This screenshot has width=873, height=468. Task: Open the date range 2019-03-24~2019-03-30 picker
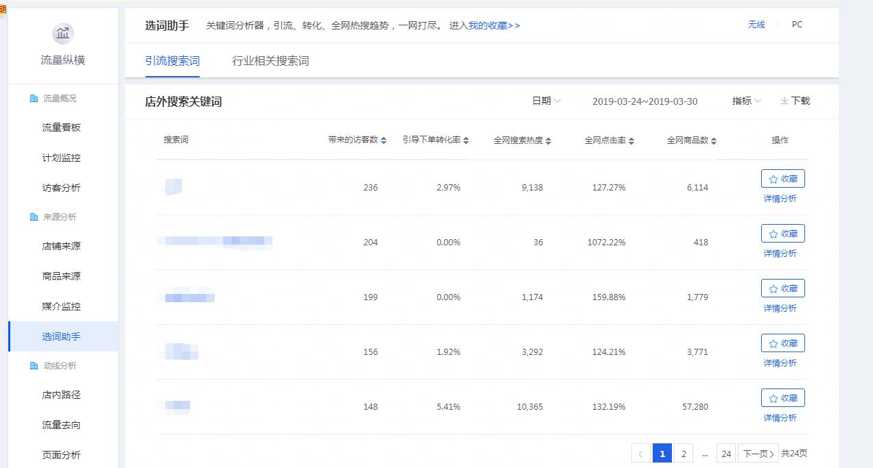pos(644,101)
